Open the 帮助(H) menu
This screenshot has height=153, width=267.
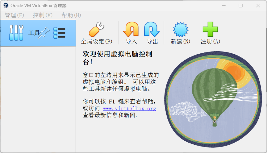tap(71, 15)
